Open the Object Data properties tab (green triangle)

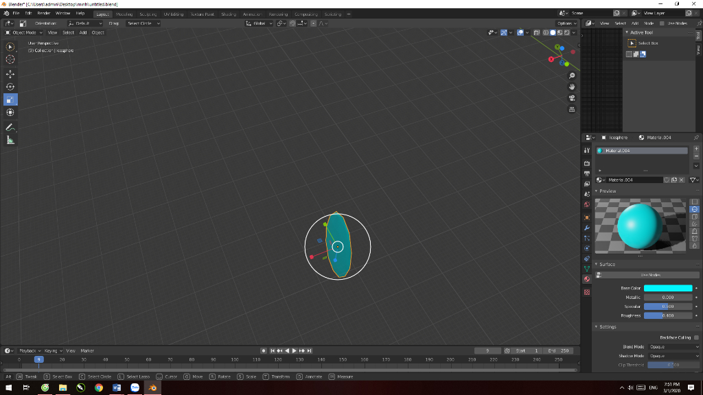(587, 269)
